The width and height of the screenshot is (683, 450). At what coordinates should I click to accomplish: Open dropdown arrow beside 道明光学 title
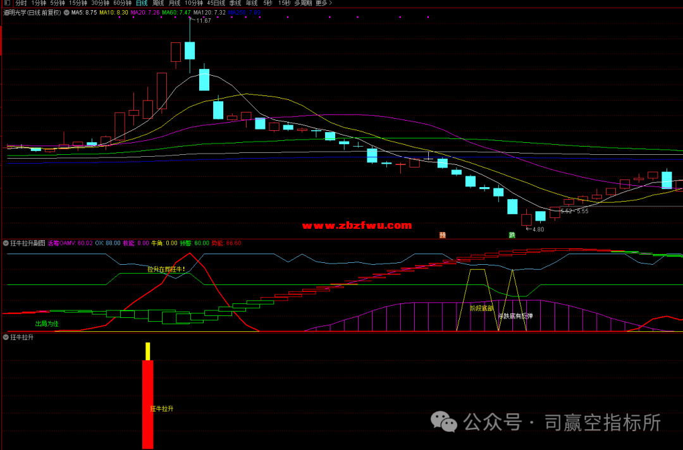[66, 13]
